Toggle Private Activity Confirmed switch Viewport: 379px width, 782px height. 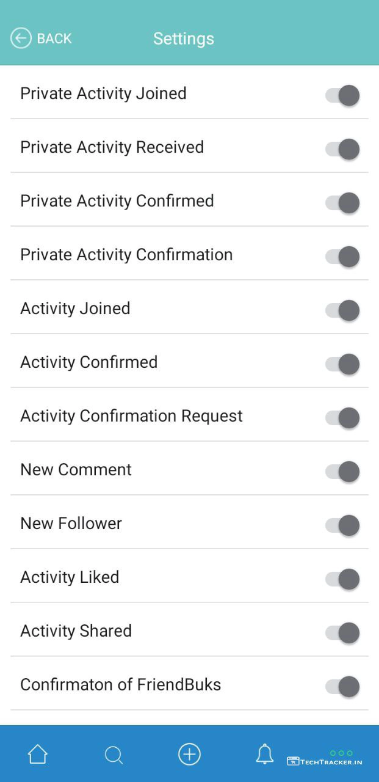(342, 203)
